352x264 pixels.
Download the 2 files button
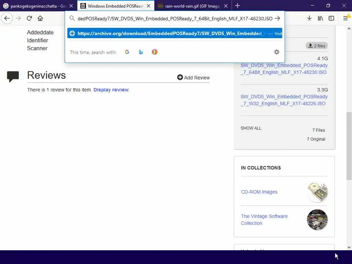[317, 46]
